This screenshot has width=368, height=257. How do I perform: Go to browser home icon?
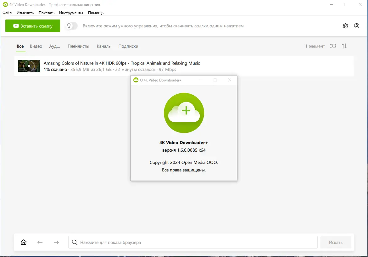coord(24,242)
